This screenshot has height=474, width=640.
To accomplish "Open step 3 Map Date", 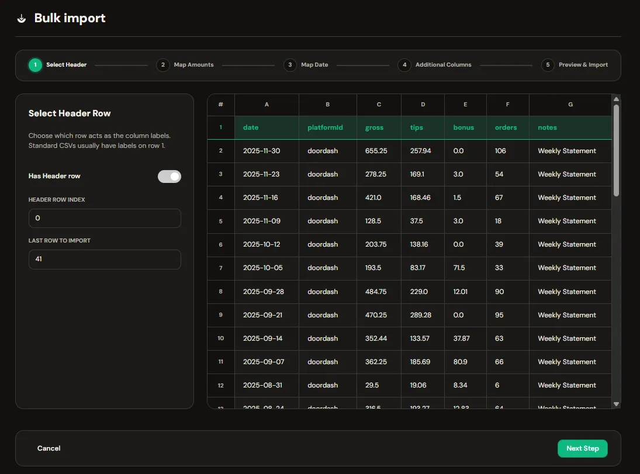I will [x=306, y=65].
